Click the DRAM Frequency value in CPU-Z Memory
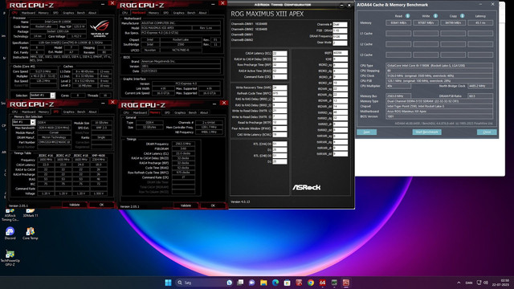Screen dimensions: 514x289 click(x=184, y=144)
